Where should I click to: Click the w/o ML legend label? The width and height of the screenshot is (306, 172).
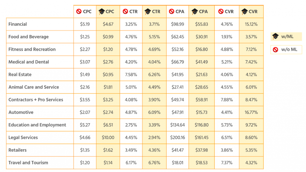tap(289, 49)
